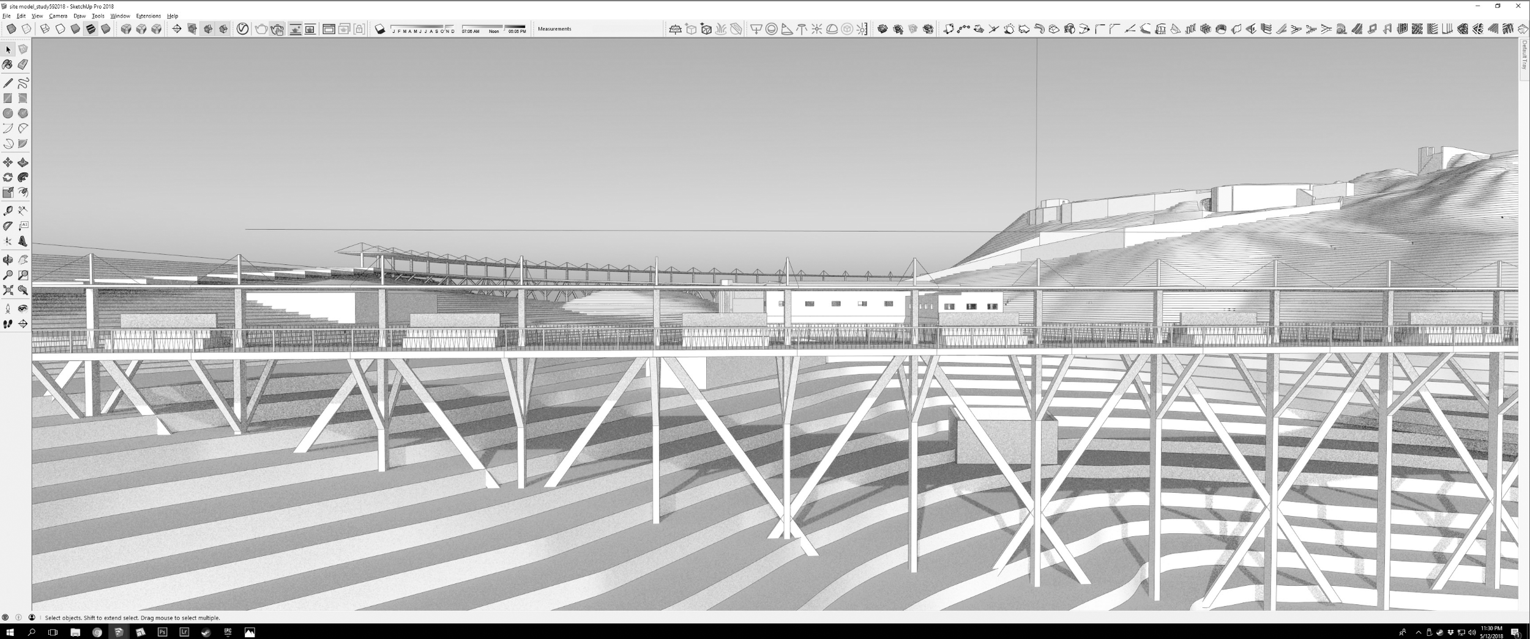The height and width of the screenshot is (639, 1530).
Task: Select the Tape Measure tool
Action: [x=8, y=211]
